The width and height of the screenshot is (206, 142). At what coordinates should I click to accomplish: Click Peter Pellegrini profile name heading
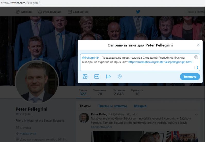click(31, 109)
